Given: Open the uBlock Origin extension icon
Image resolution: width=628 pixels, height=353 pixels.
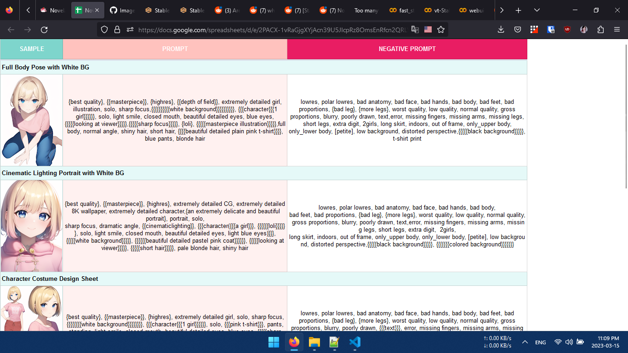Looking at the screenshot, I should pos(567,29).
